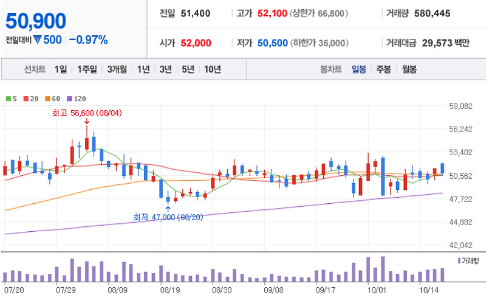Switch to 주봉 weekly candle chart
Screen dimensions: 486x303
384,69
